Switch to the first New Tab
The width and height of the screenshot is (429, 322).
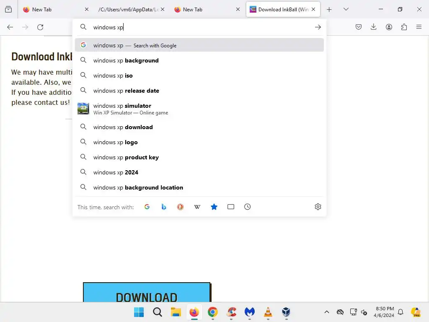57,9
